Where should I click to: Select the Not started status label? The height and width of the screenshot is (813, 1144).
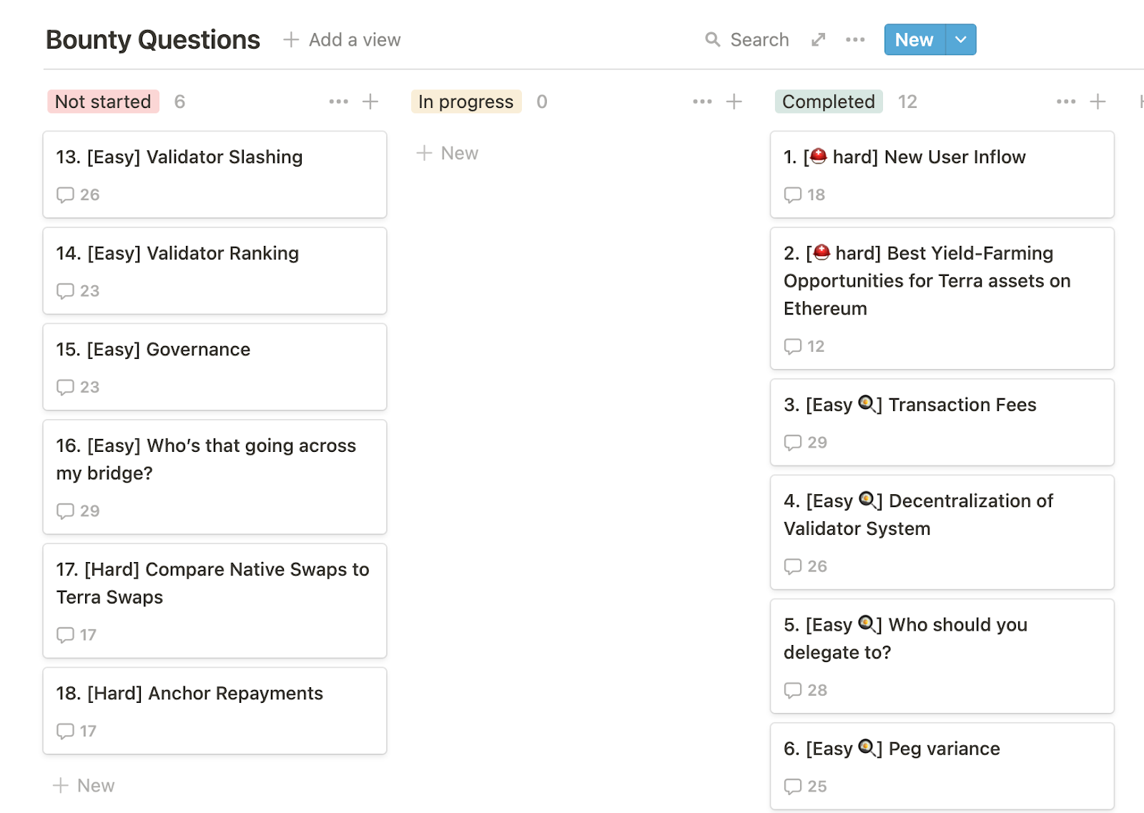pos(103,102)
